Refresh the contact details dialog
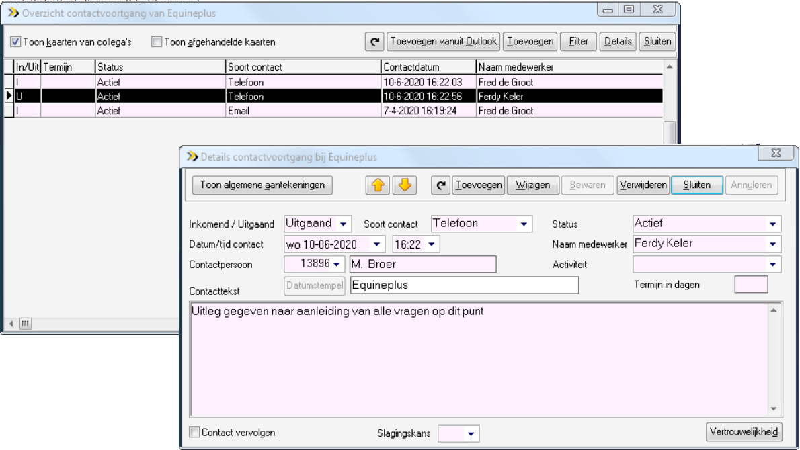 tap(440, 185)
